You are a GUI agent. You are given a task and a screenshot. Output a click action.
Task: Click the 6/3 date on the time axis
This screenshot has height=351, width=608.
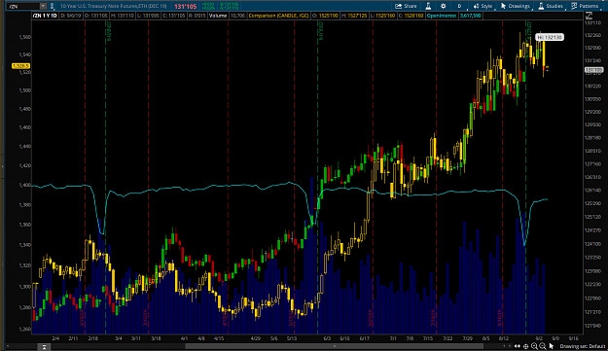tap(327, 338)
